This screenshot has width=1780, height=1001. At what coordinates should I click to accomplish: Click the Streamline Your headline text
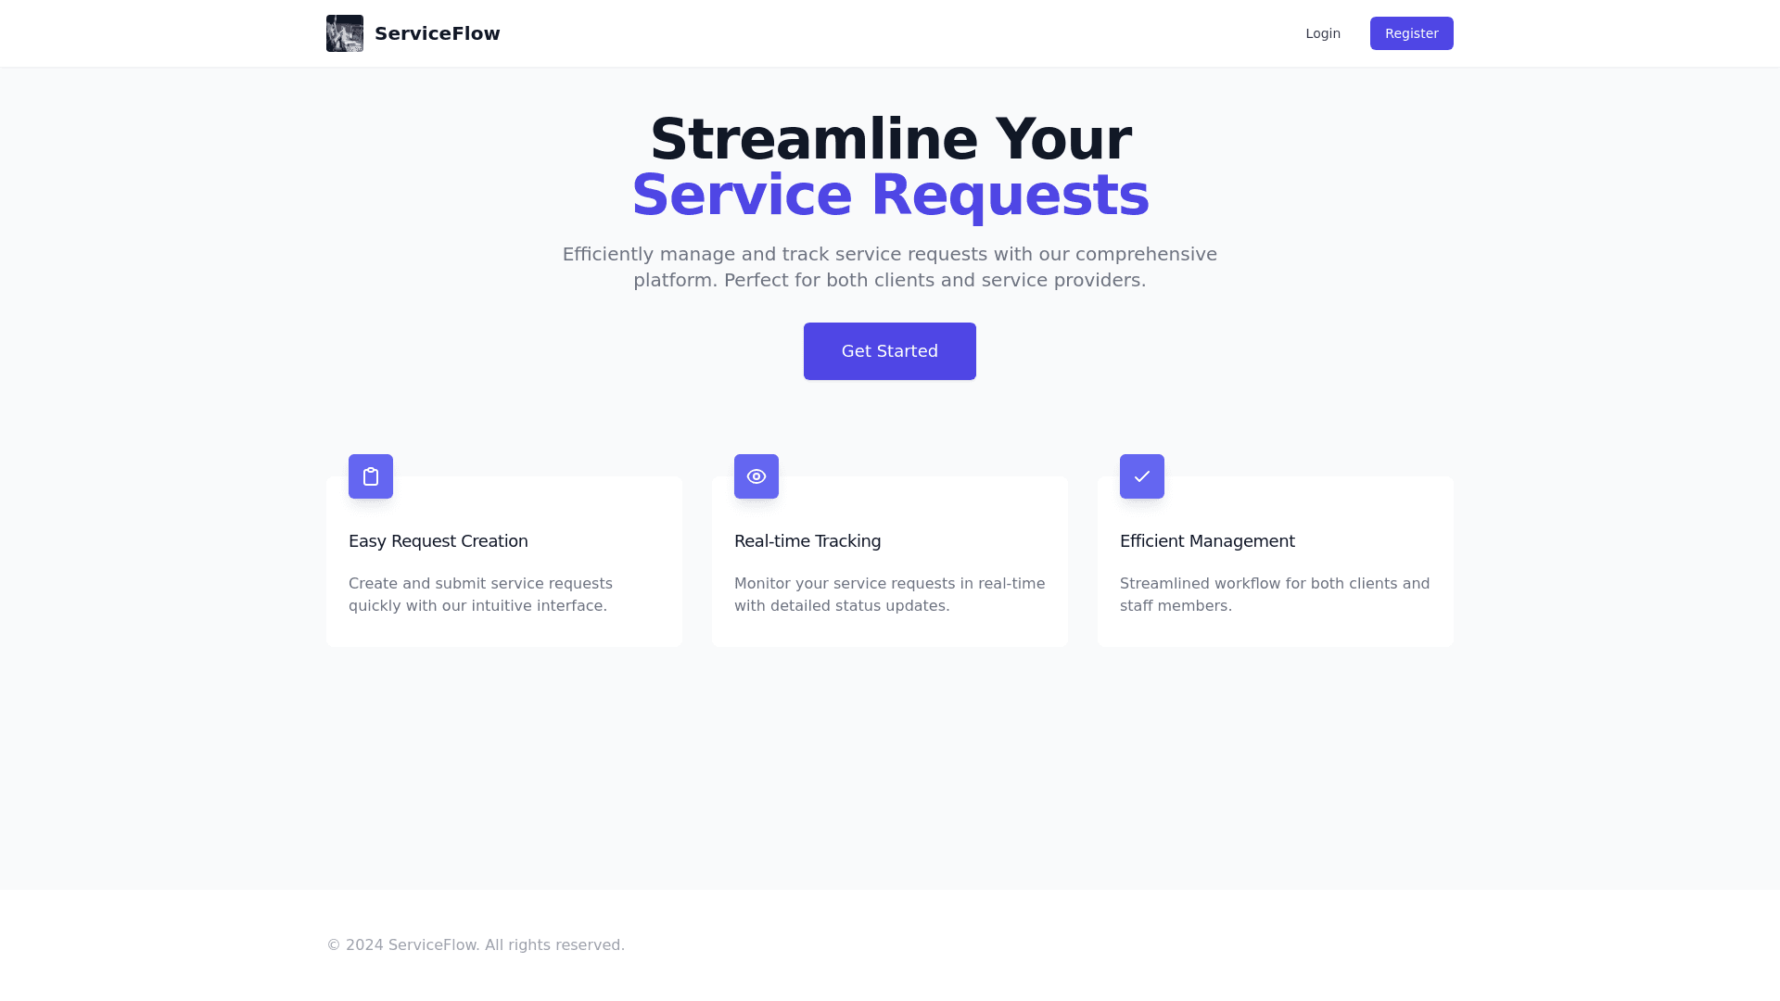[x=889, y=140]
